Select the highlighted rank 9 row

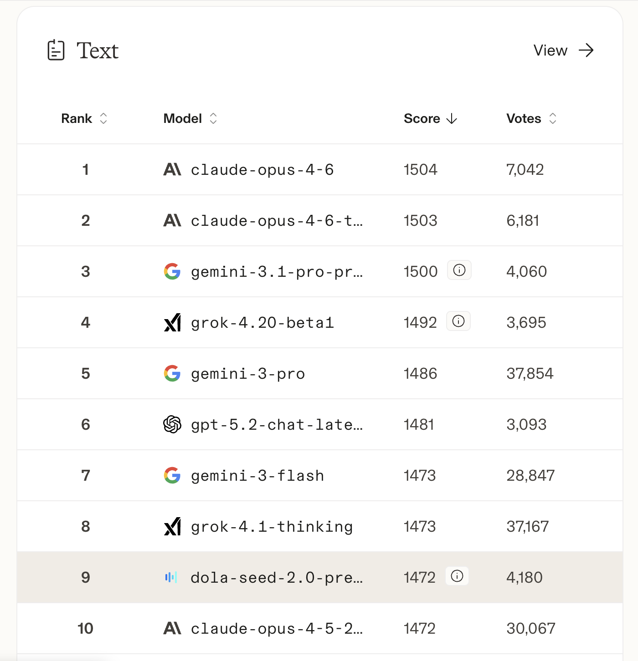[319, 577]
